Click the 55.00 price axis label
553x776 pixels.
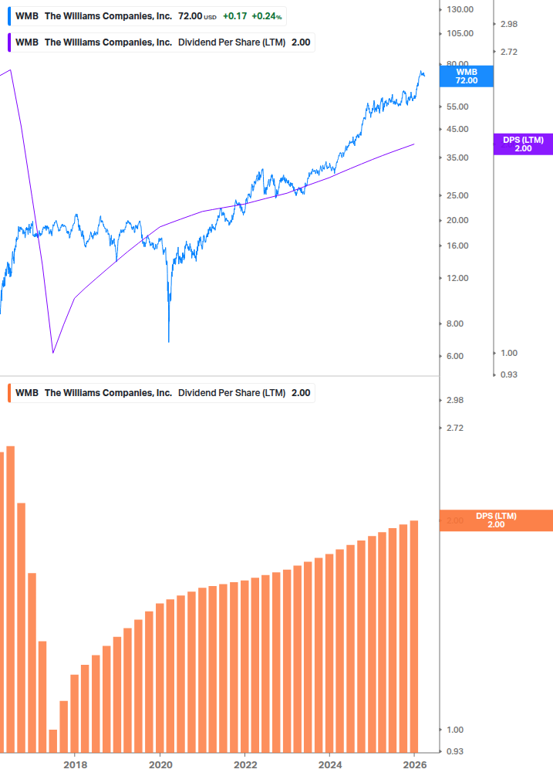[x=457, y=107]
